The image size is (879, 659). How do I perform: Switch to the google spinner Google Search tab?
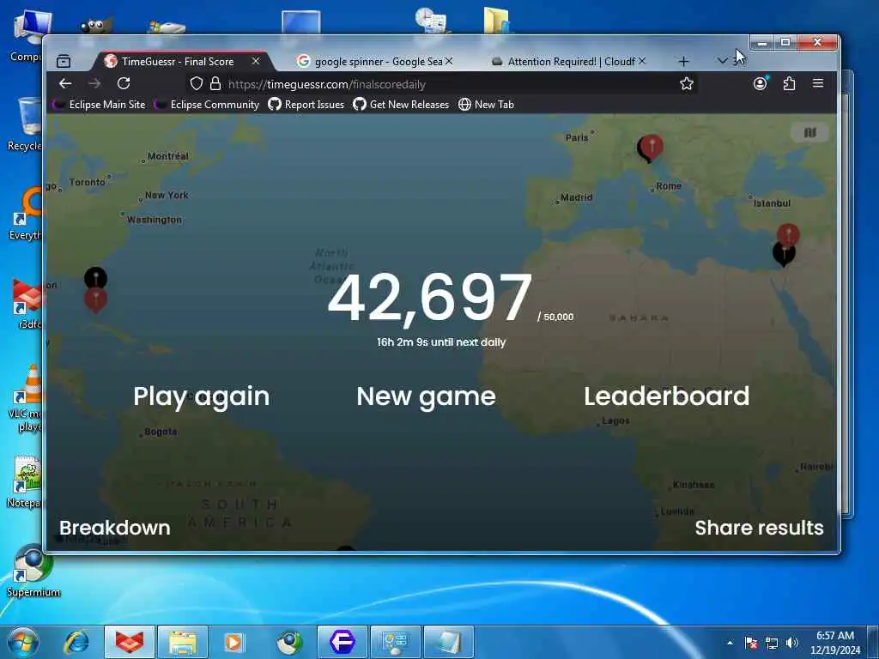pos(374,61)
